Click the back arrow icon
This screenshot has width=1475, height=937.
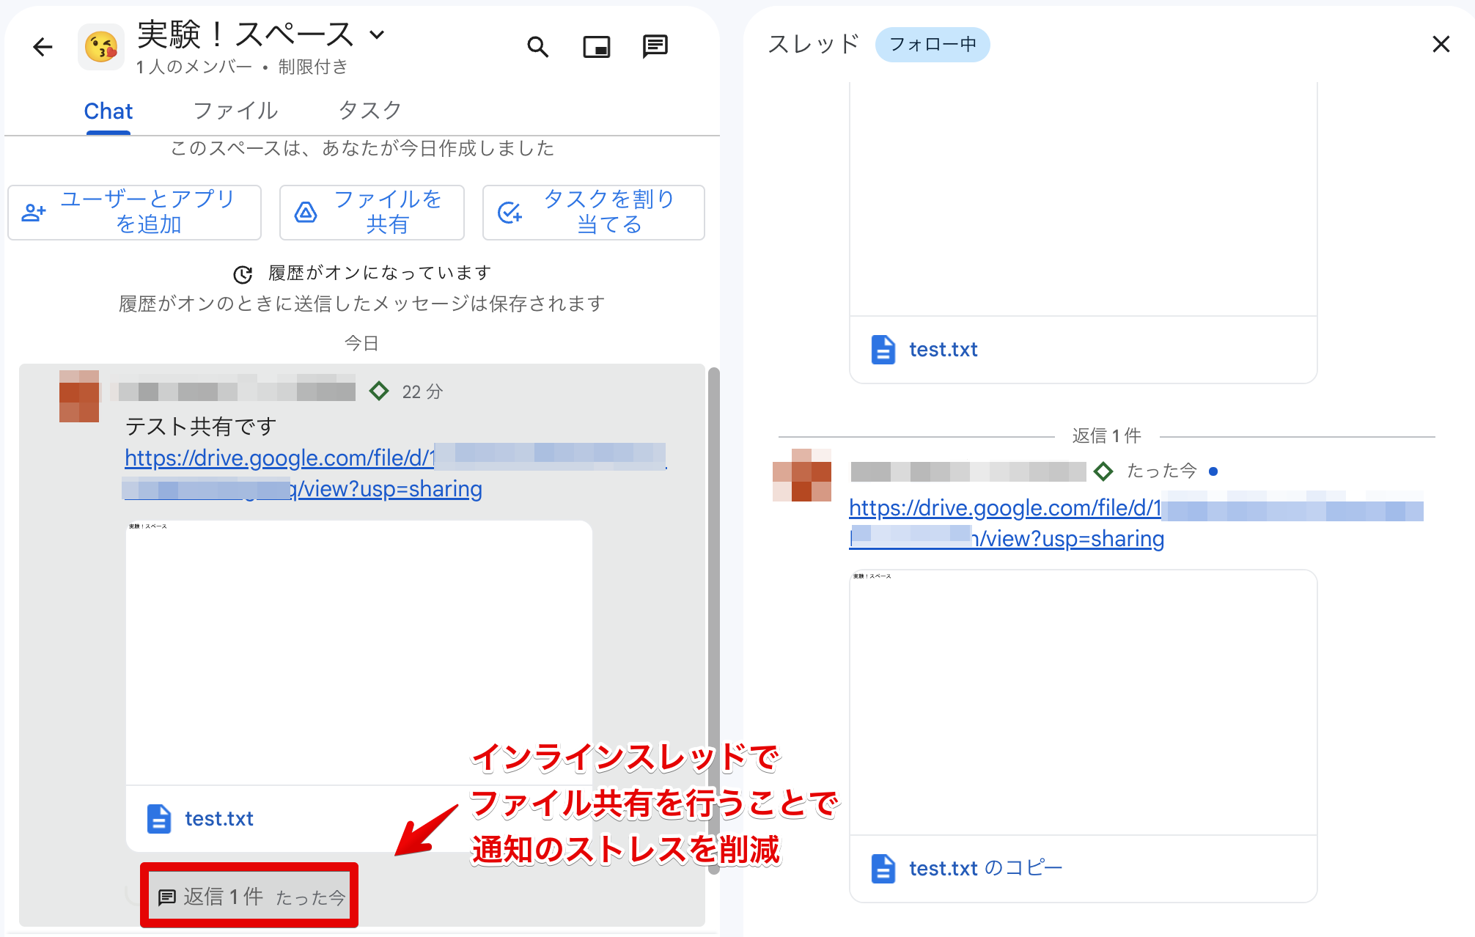point(43,48)
